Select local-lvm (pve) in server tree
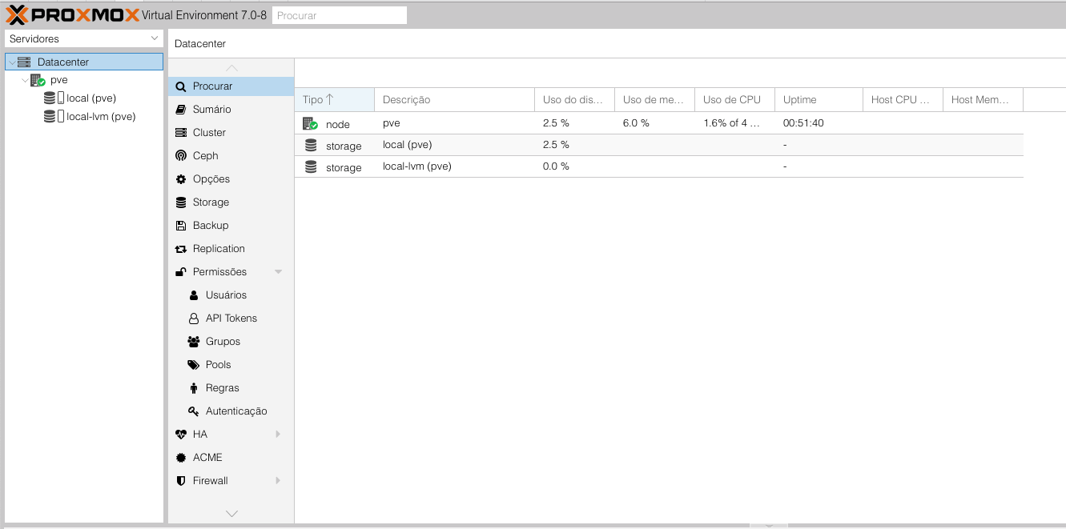 point(101,117)
